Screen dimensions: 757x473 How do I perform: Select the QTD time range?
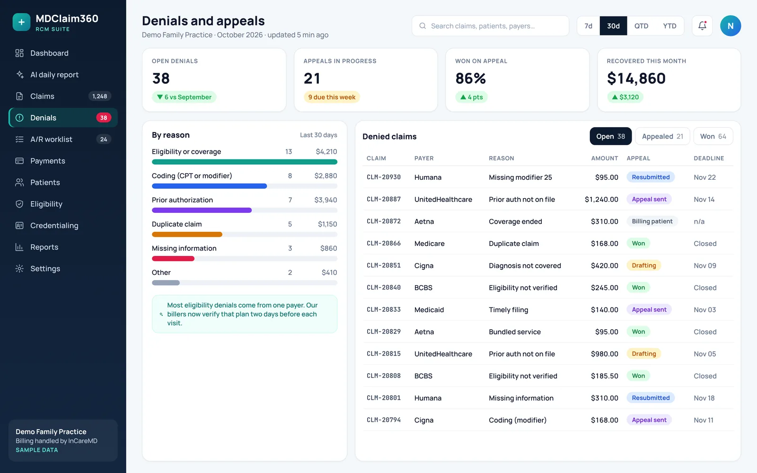pyautogui.click(x=641, y=26)
